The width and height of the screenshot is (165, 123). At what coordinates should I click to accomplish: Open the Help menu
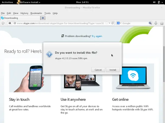click(55, 13)
